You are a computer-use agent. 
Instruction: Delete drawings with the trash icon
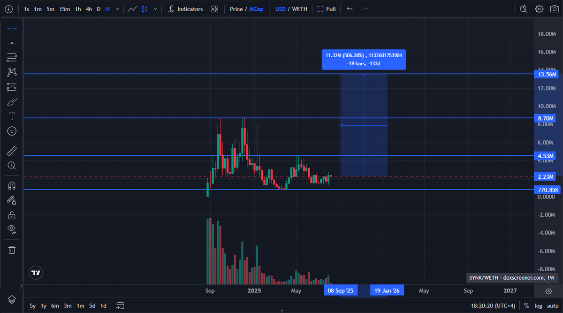coord(12,250)
